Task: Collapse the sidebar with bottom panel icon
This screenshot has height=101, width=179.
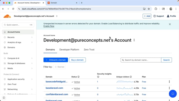Action: [x=4, y=98]
